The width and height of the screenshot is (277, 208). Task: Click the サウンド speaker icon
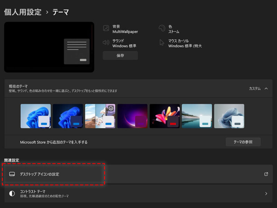point(106,43)
